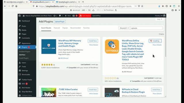
Task: Click the Howdy, bill account menu
Action: click(x=160, y=16)
